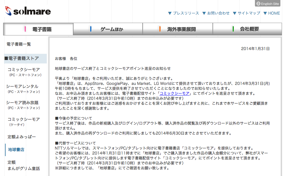Click the date 2014年1月31日
This screenshot has width=286, height=176.
tap(255, 49)
